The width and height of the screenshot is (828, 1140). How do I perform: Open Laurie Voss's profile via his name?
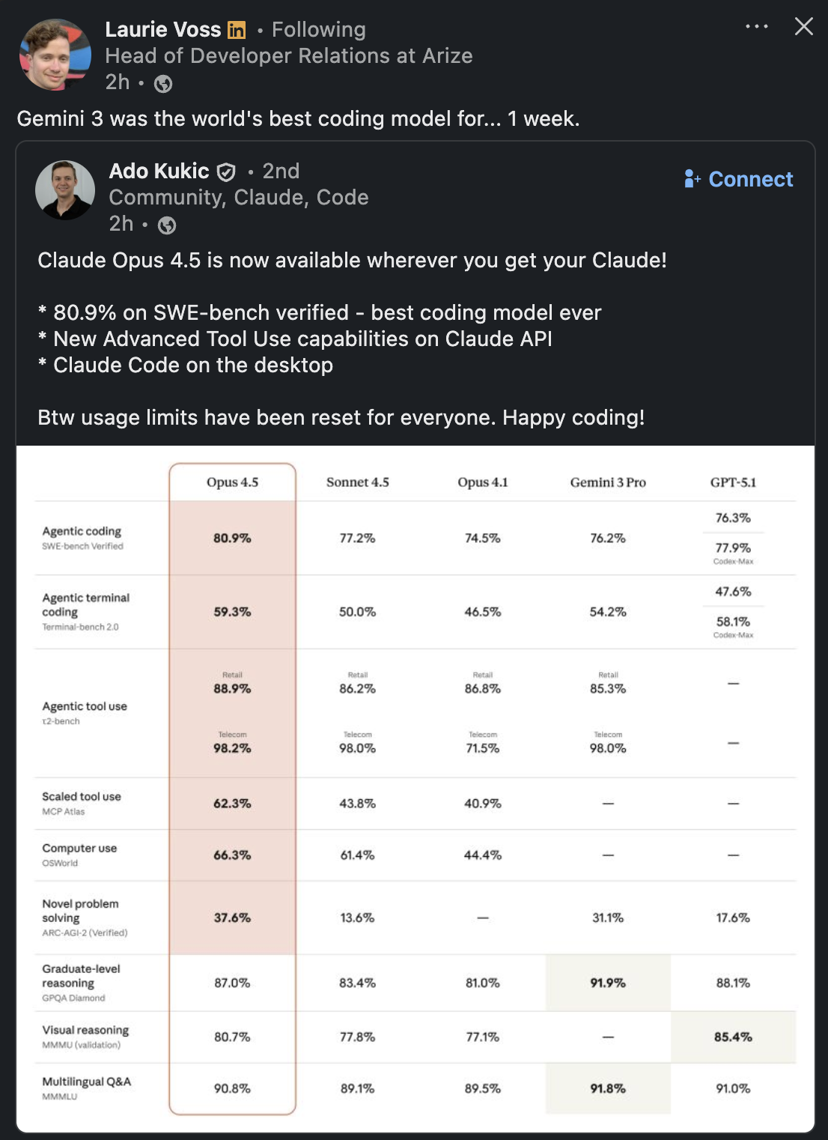pyautogui.click(x=165, y=29)
